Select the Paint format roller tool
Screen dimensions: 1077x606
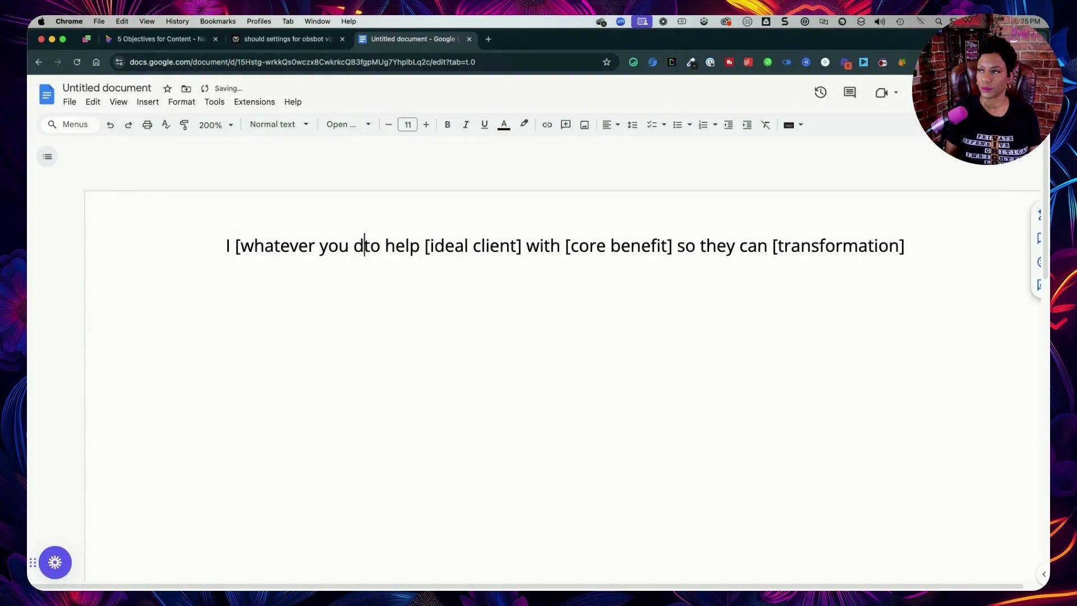click(184, 125)
